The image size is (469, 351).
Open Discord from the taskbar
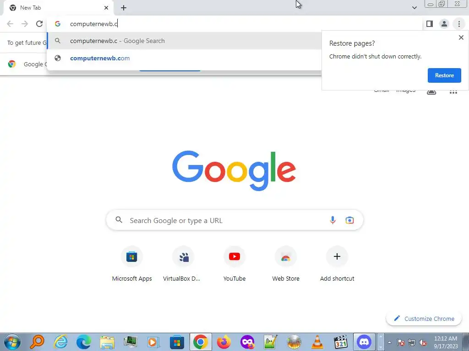364,342
